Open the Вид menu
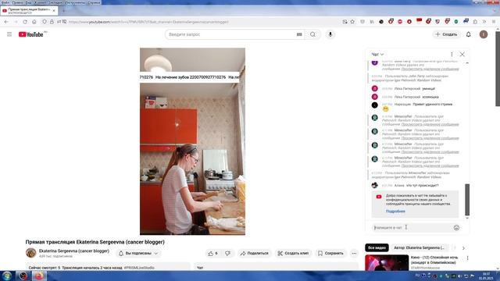The width and height of the screenshot is (500, 281). [28, 2]
